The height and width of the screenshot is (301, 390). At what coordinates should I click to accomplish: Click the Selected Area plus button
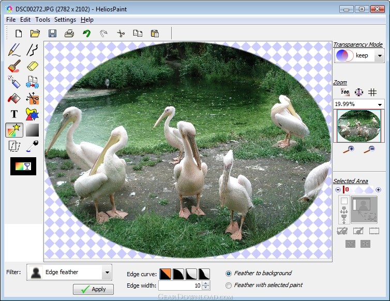coord(378,190)
